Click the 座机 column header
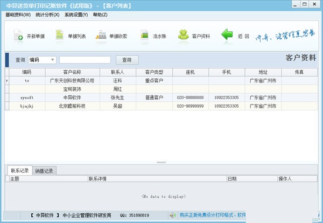323x223 pixels. [191, 72]
